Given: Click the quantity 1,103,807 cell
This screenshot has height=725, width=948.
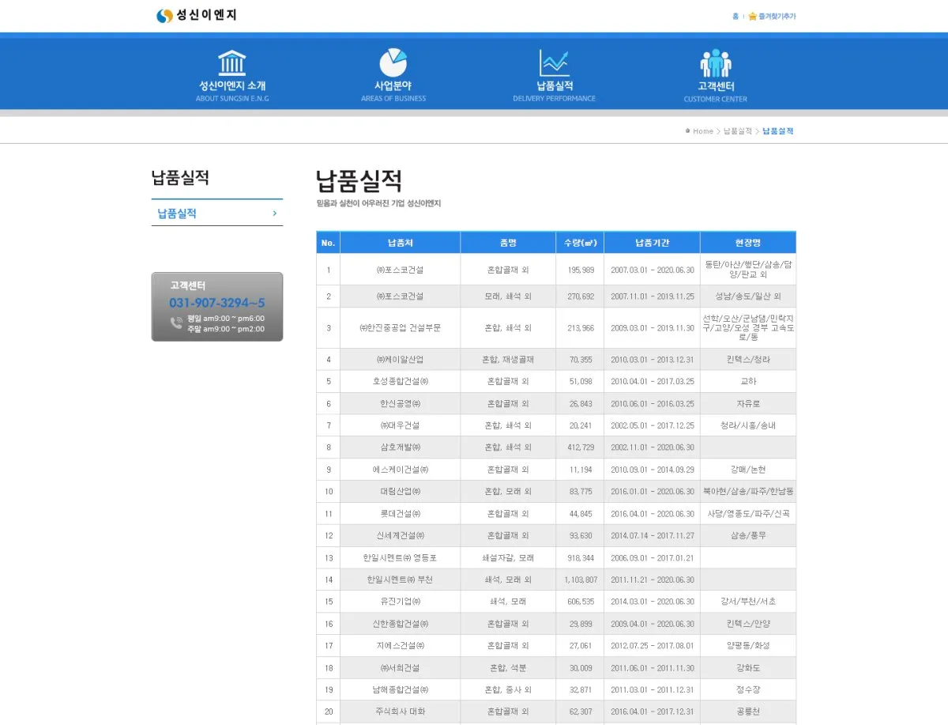Looking at the screenshot, I should (x=581, y=580).
